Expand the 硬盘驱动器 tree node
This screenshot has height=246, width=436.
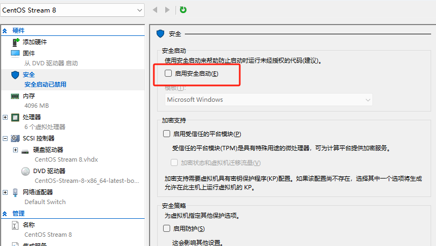(x=16, y=150)
